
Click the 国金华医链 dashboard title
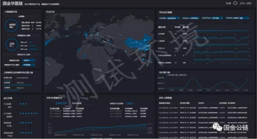pyautogui.click(x=12, y=4)
